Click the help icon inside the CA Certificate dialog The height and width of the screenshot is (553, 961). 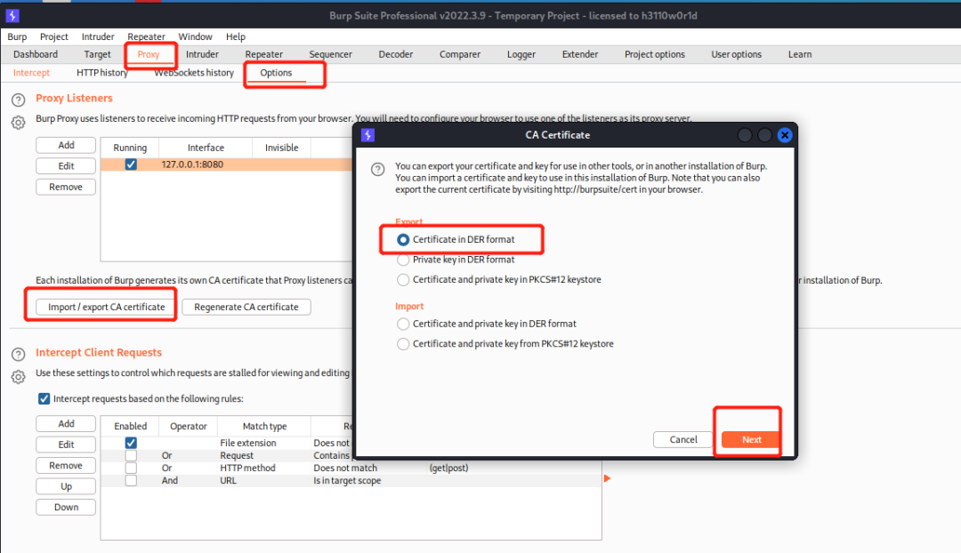tap(377, 169)
